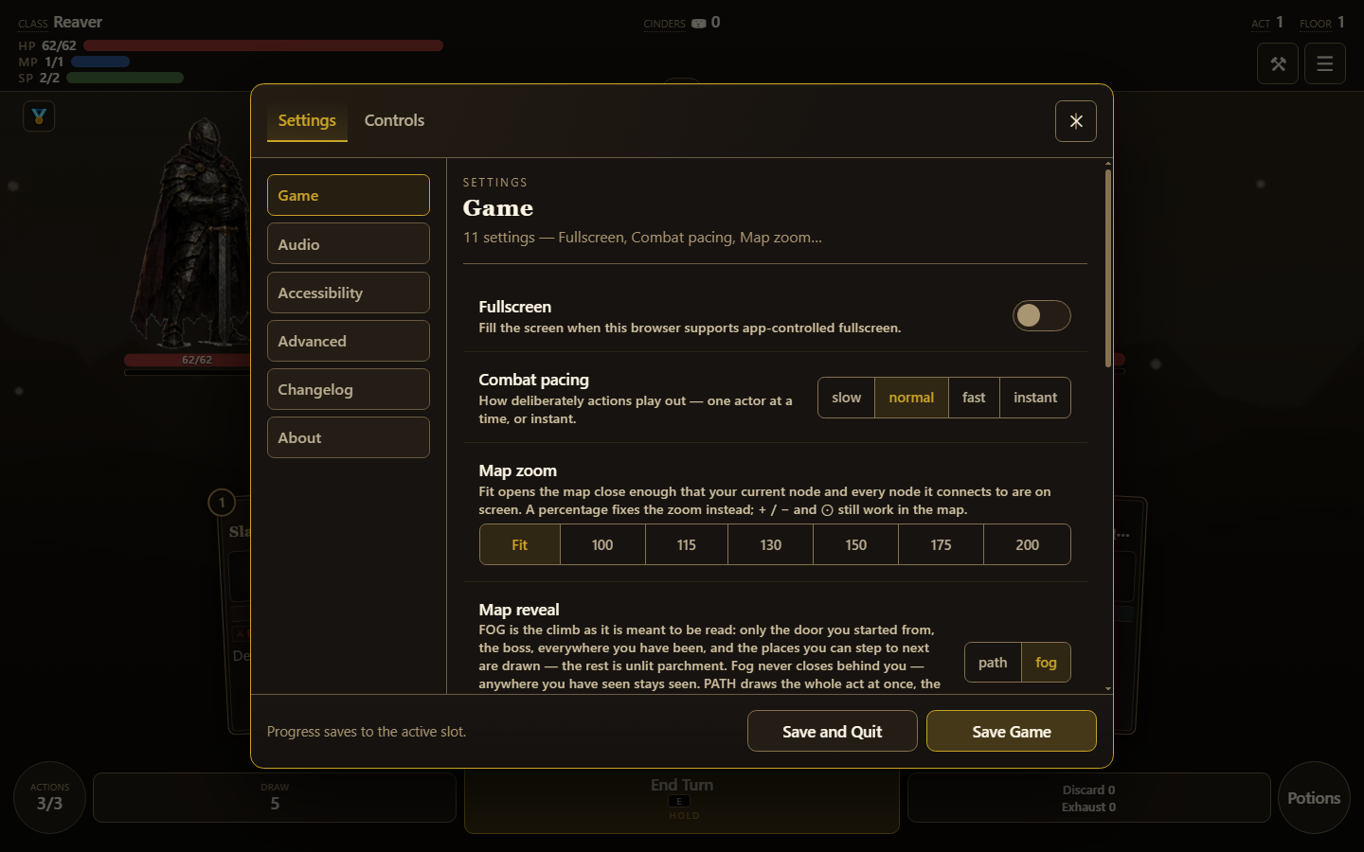Set combat pacing to slow

(847, 398)
